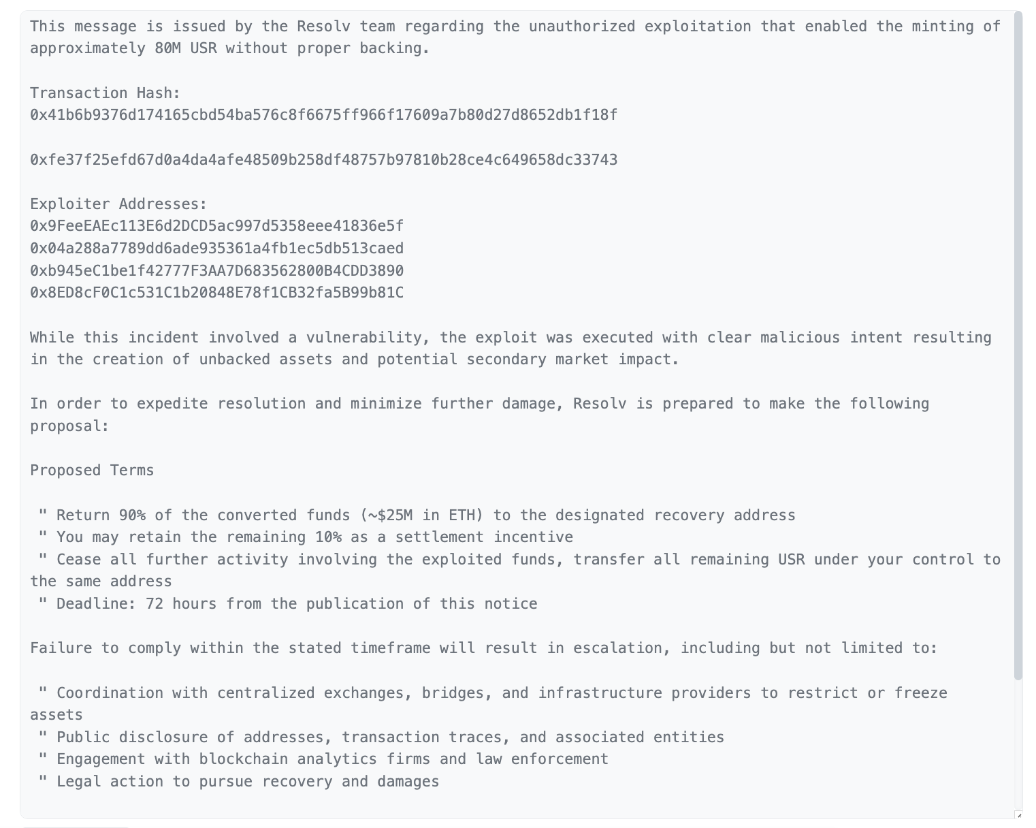
Task: Click the textarea resize handle
Action: pyautogui.click(x=1018, y=814)
